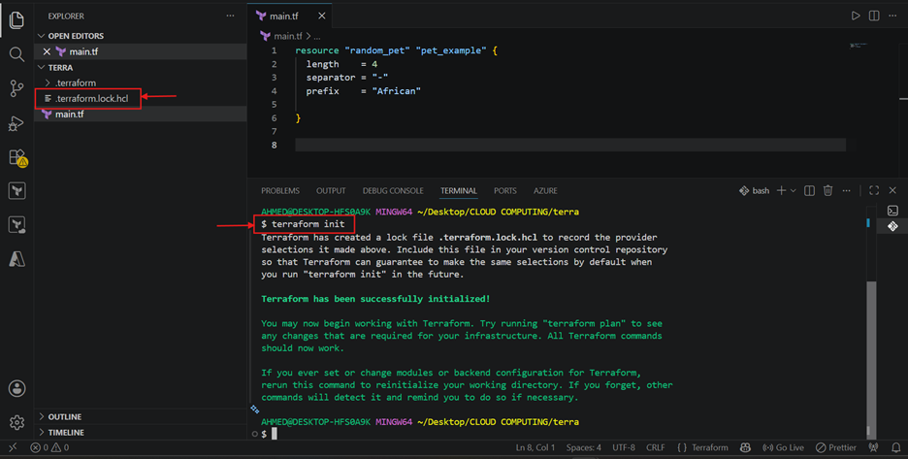Open Run and Debug view
This screenshot has height=459, width=908.
[x=16, y=123]
